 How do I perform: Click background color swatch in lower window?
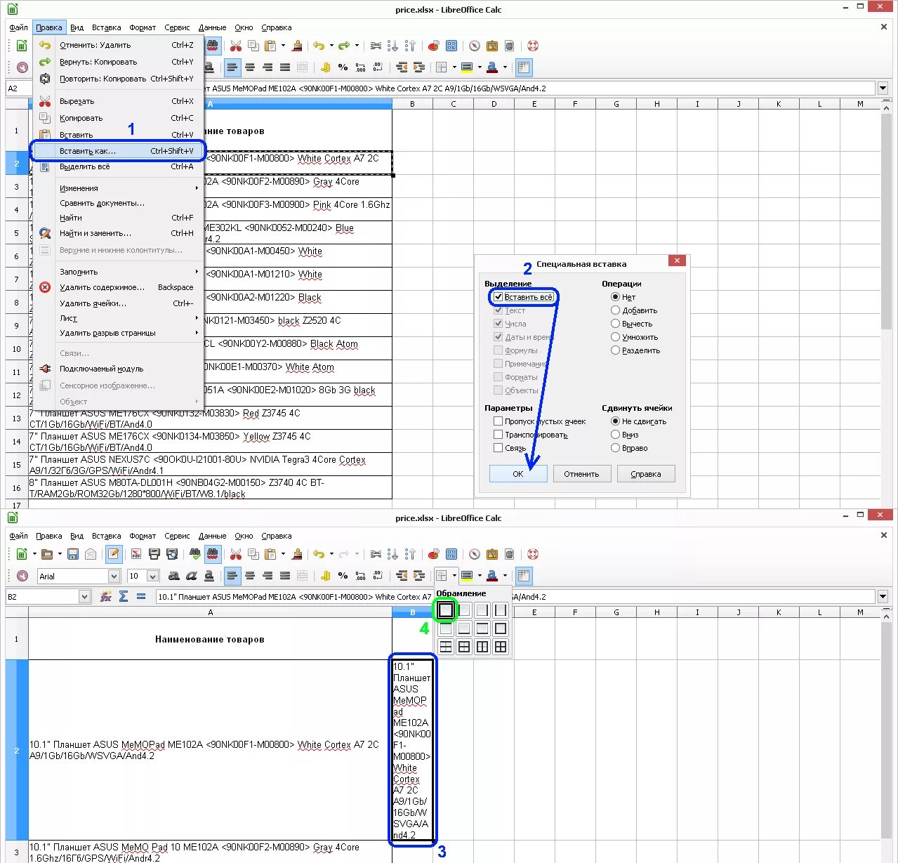[x=467, y=576]
